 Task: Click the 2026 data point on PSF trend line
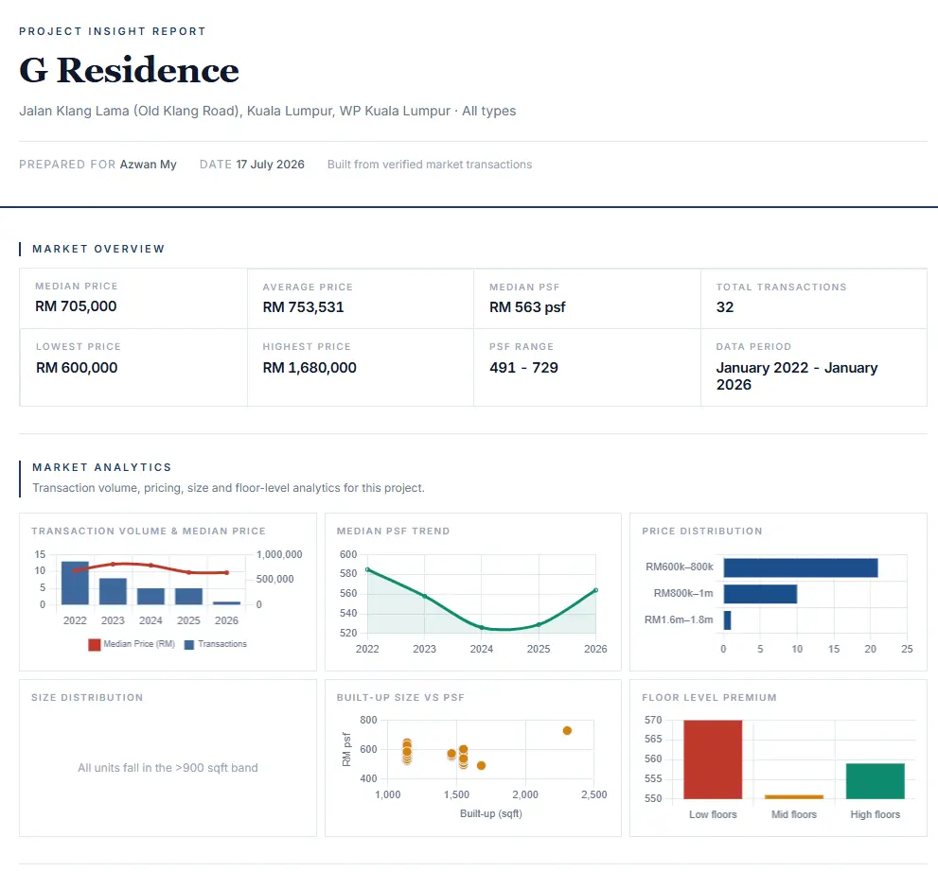click(x=595, y=590)
